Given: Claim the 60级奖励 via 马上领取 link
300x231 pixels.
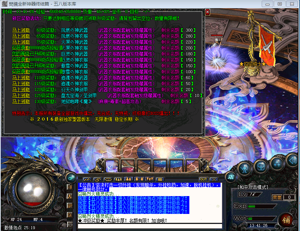Looking at the screenshot, I should (21, 30).
